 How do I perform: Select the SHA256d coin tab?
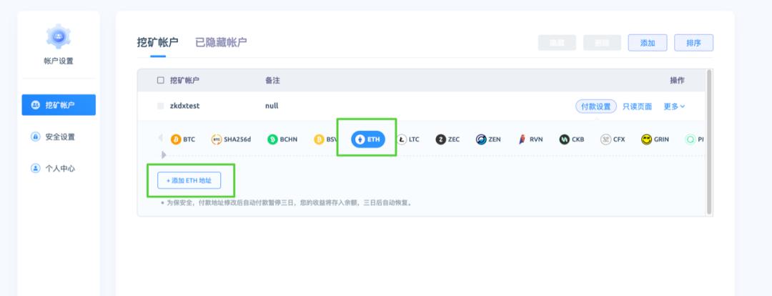coord(231,139)
